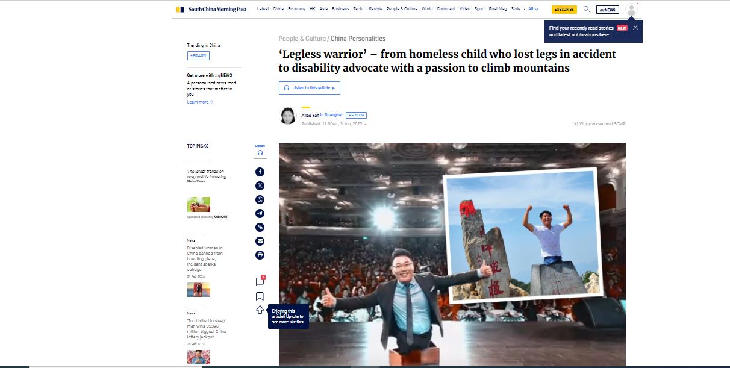Viewport: 730px width, 368px height.
Task: Bookmark this article
Action: click(x=260, y=296)
